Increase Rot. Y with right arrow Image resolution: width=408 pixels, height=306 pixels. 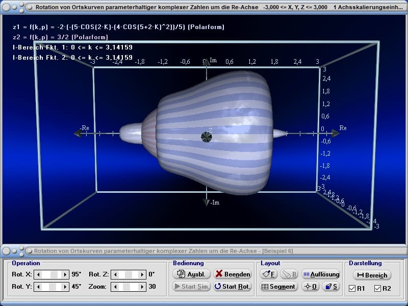[x=65, y=287]
